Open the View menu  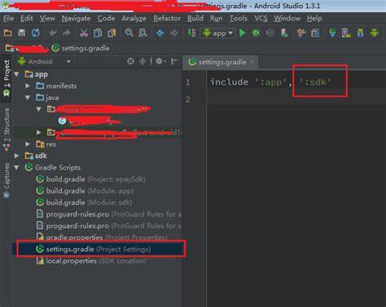coord(47,18)
